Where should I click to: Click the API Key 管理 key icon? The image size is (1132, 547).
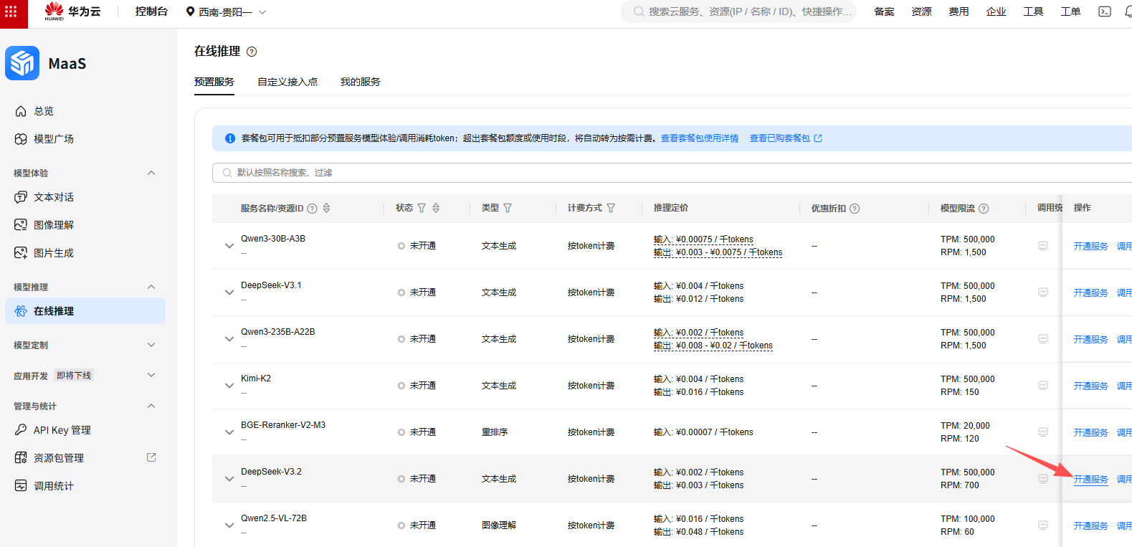21,430
